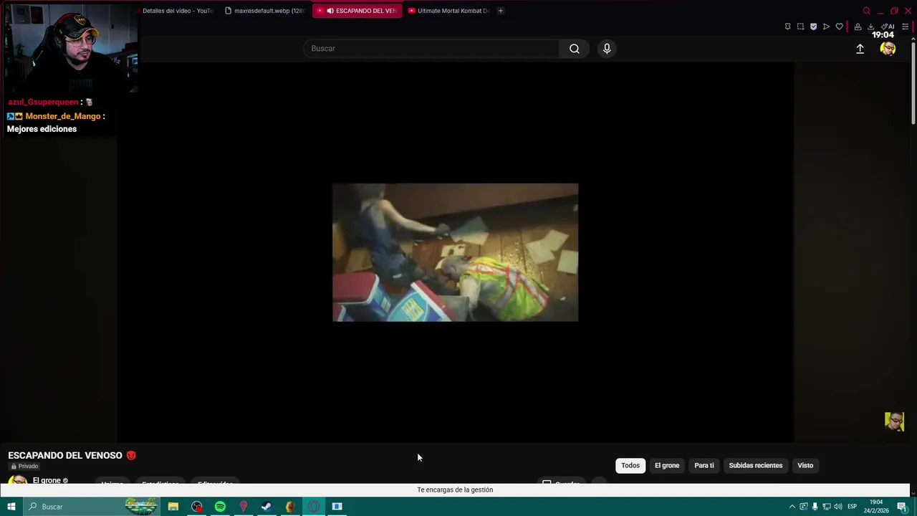Select 'Subidas recientes' filter chip

tap(756, 465)
